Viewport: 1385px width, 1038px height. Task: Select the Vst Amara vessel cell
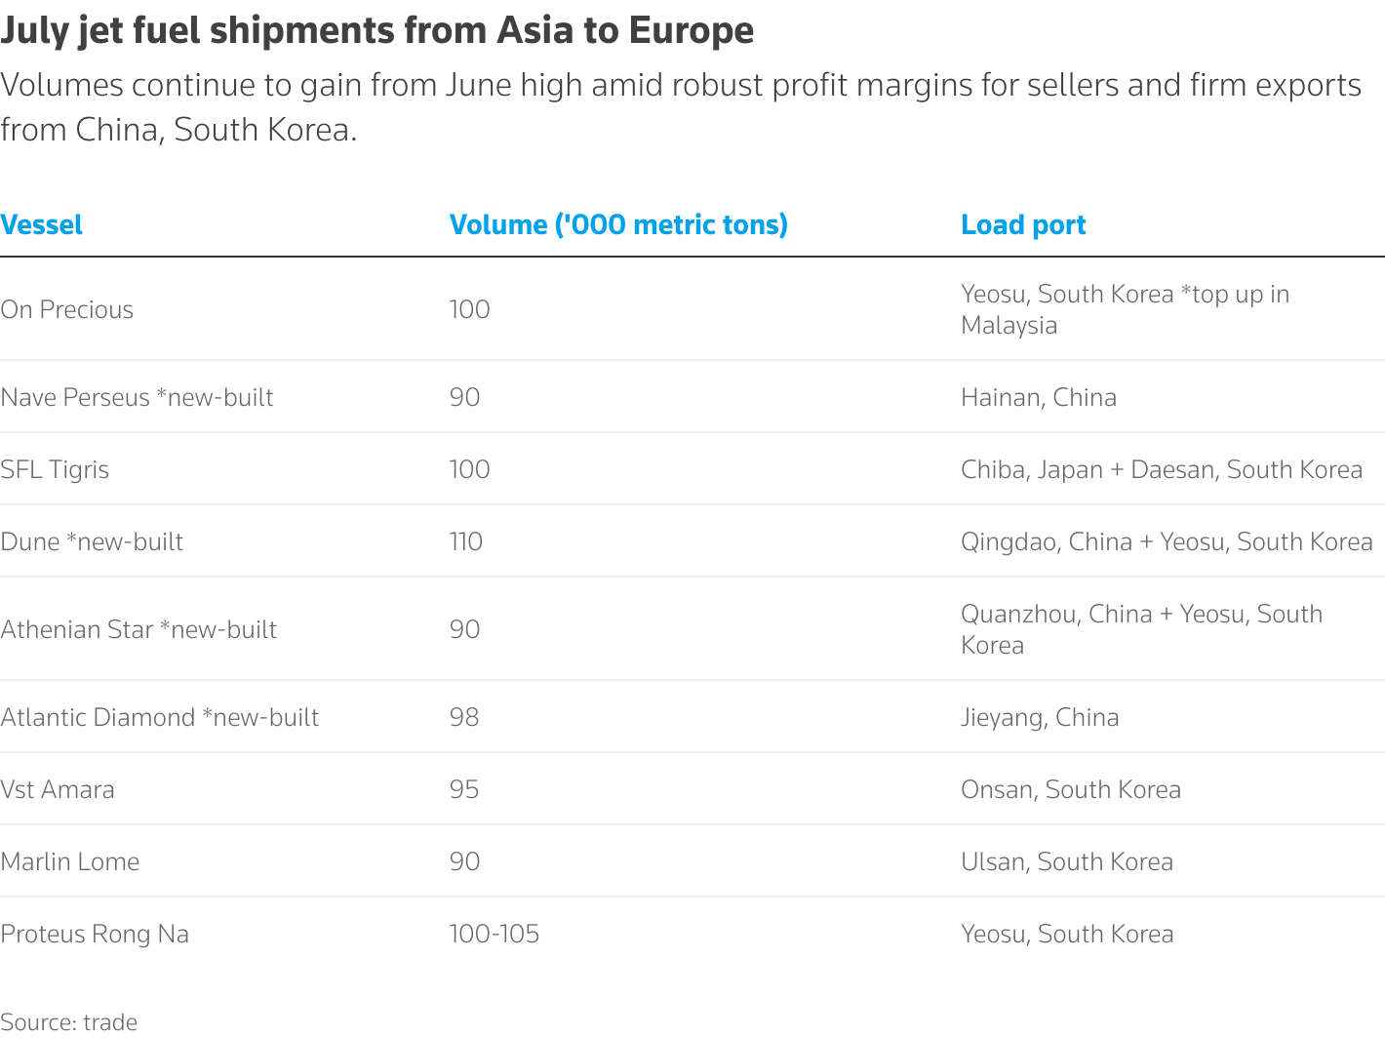[58, 790]
